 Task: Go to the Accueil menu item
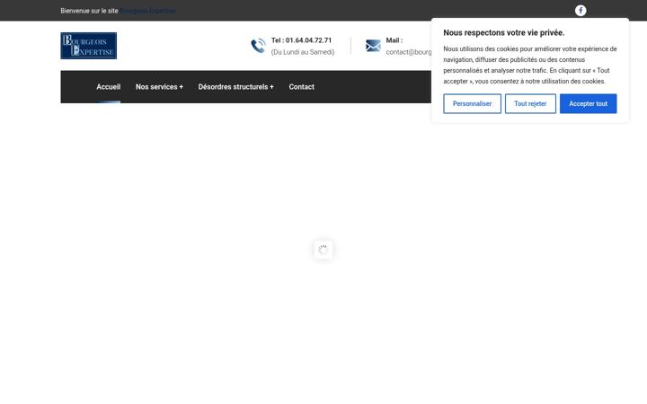click(109, 86)
